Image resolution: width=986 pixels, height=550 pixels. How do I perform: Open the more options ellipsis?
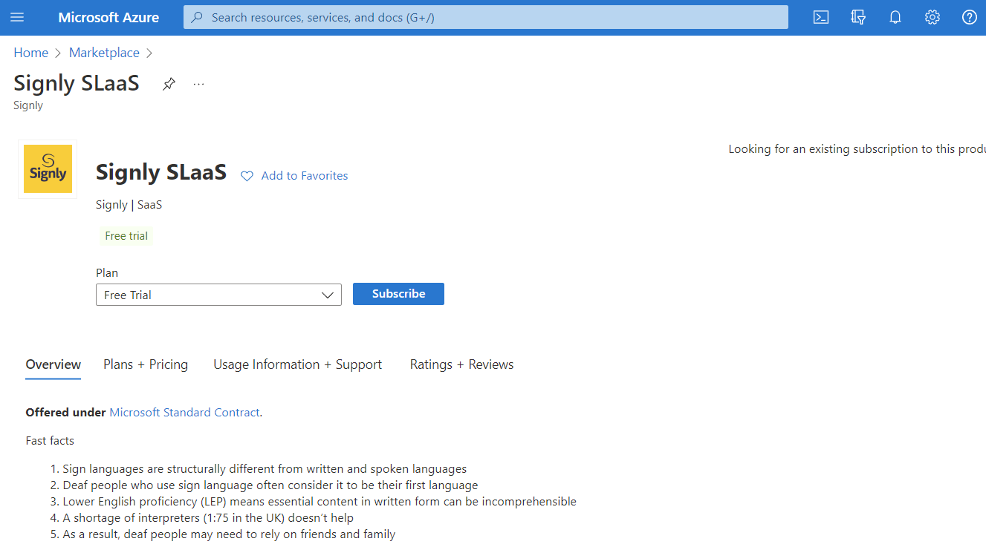point(198,84)
